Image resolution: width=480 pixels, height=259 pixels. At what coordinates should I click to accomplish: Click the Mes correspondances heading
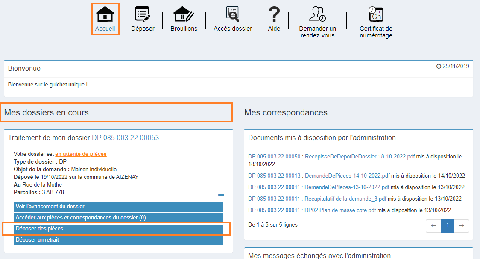[x=286, y=112]
